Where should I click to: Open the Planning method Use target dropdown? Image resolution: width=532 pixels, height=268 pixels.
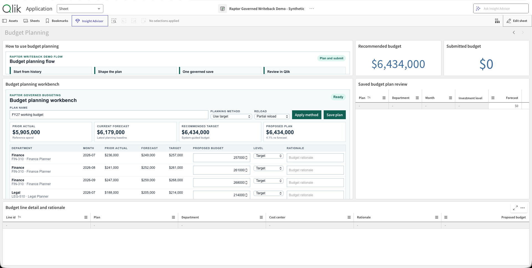pos(231,116)
